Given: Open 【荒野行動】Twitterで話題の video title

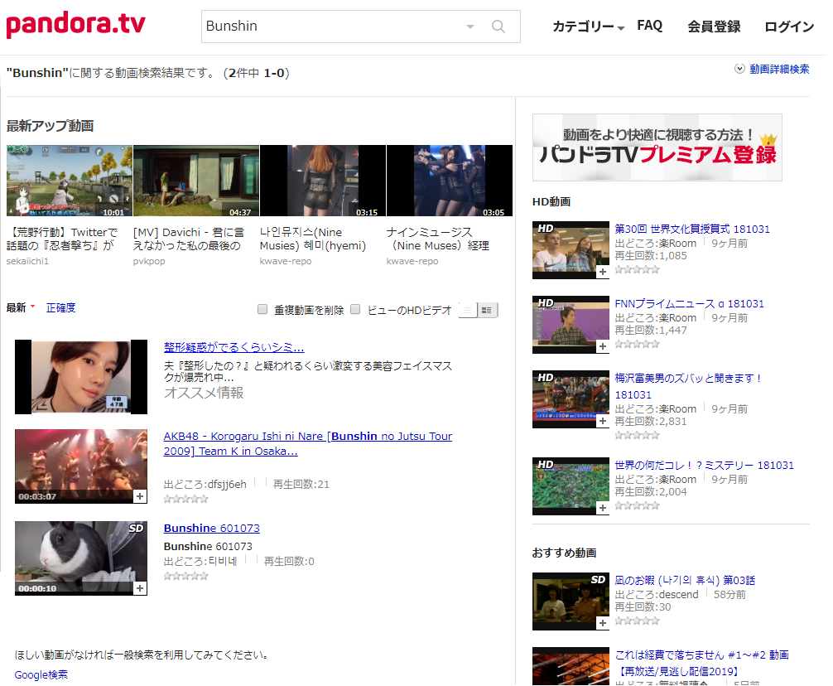Looking at the screenshot, I should (62, 239).
